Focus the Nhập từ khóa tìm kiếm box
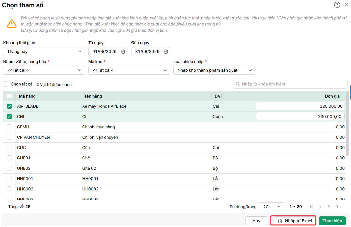Screen dimensions: 351x227 tap(290, 84)
